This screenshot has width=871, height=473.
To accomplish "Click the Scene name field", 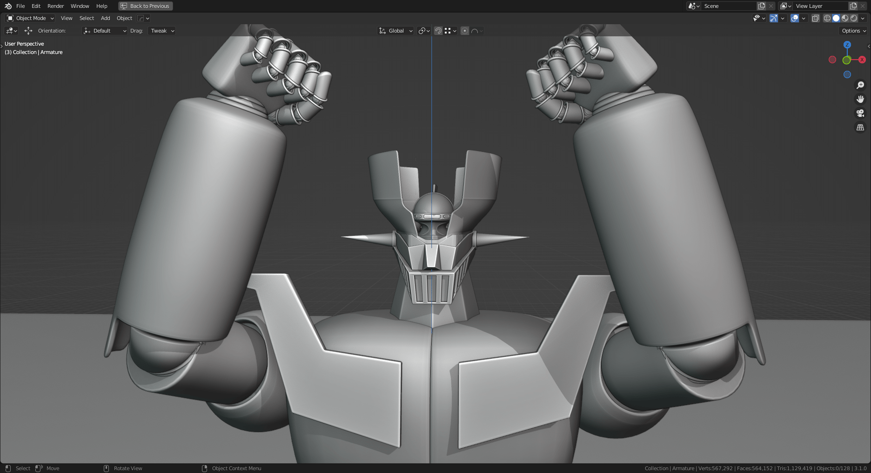I will pos(729,6).
